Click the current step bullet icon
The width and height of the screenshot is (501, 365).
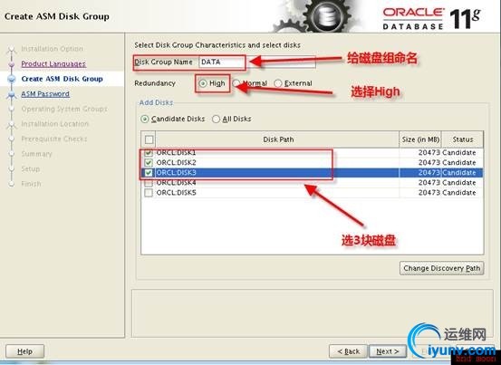(x=12, y=79)
